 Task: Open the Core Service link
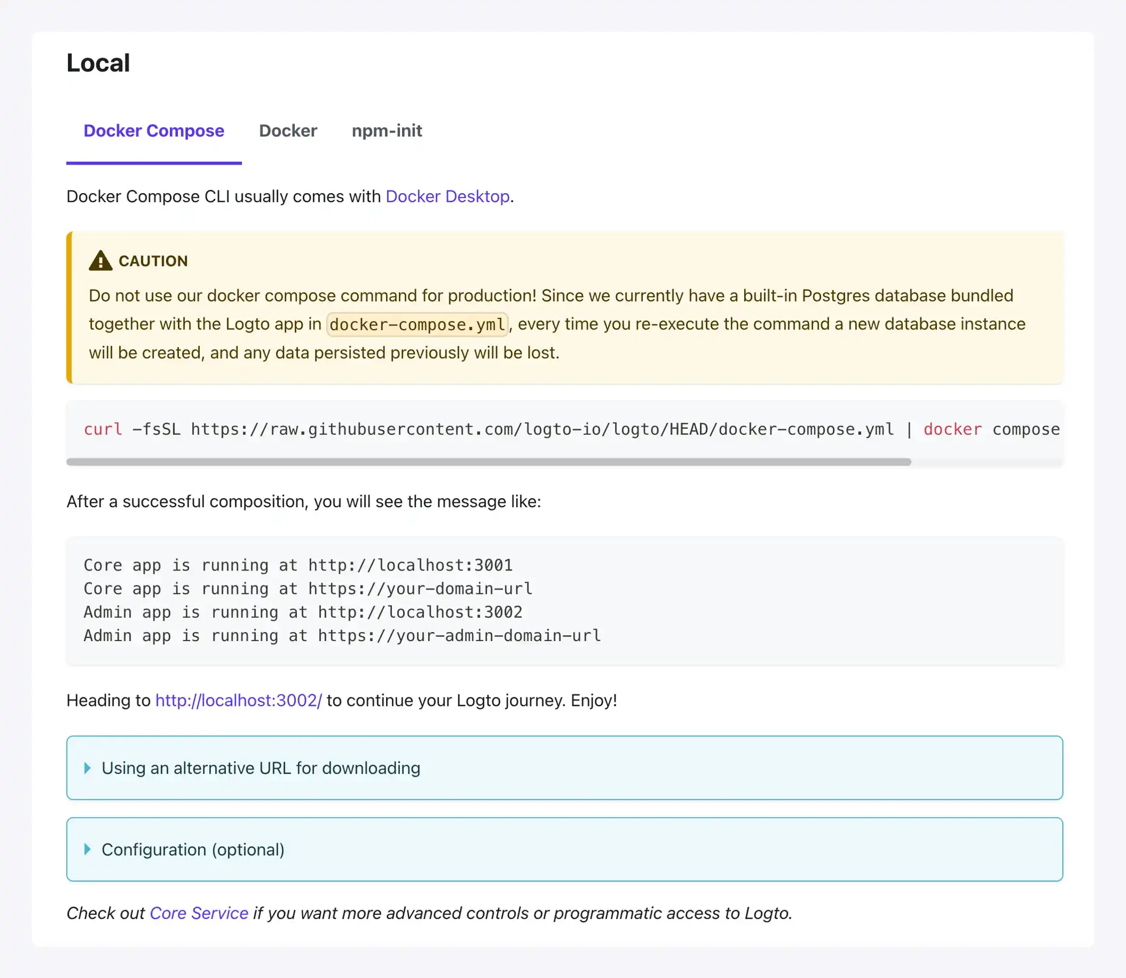[x=198, y=914]
